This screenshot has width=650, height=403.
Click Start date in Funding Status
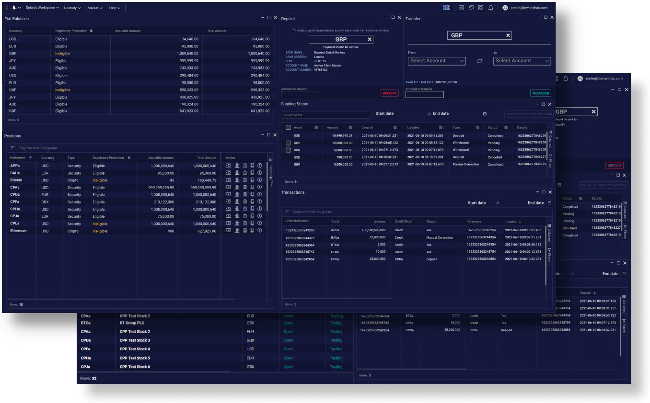pos(384,113)
